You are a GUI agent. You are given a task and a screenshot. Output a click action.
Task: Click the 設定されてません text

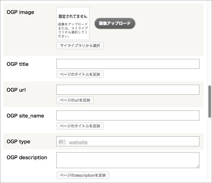(x=73, y=16)
